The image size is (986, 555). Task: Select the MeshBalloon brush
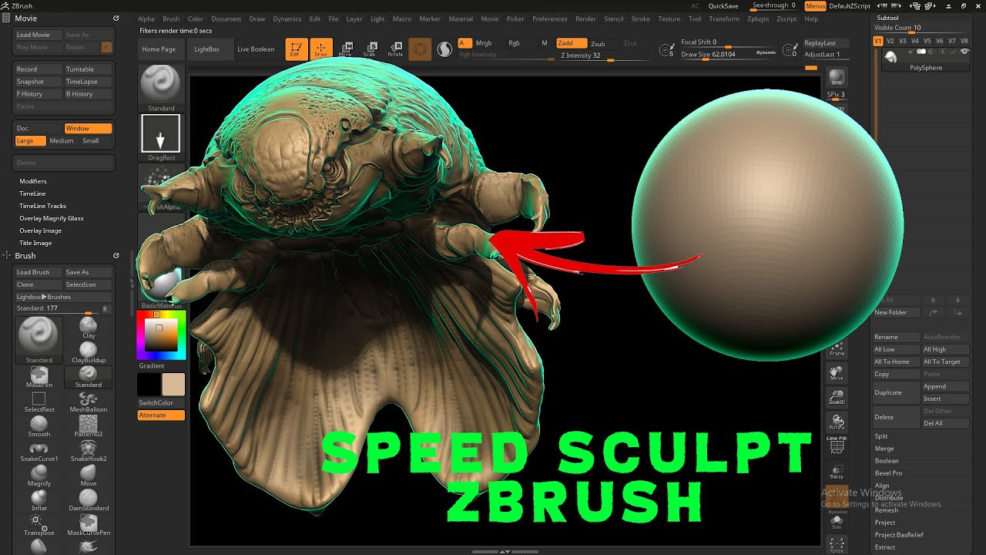tap(89, 401)
